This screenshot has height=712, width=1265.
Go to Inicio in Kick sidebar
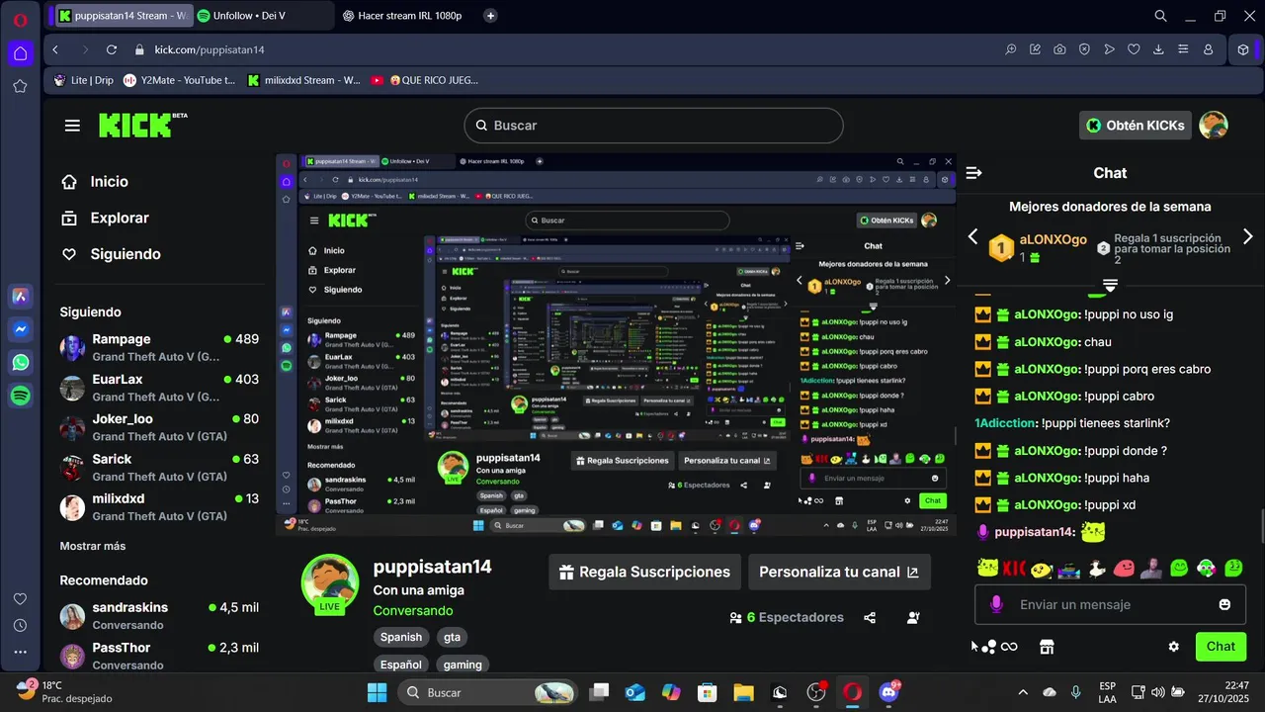pyautogui.click(x=95, y=182)
